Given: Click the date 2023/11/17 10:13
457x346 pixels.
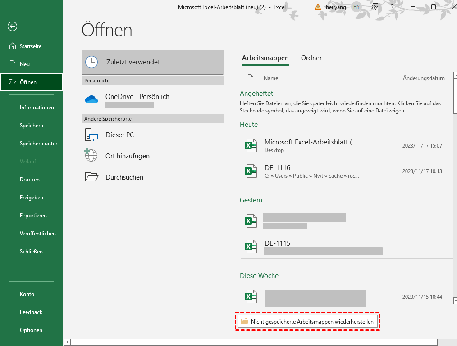Looking at the screenshot, I should pyautogui.click(x=422, y=171).
